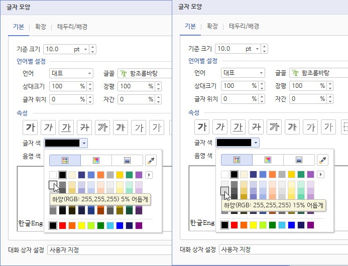Toggle underline 가 style in left dialog
Screen dimensions: 348x266
click(66, 127)
